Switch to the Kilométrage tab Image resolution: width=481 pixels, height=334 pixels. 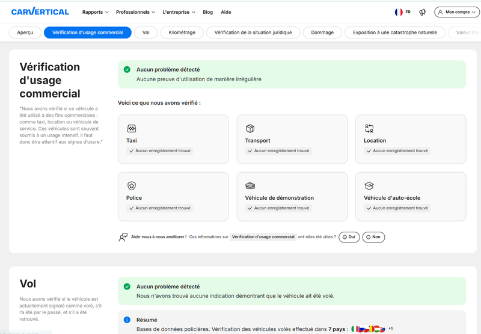coord(182,32)
